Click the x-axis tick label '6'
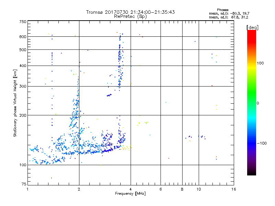This screenshot has height=206, width=275. point(161,189)
